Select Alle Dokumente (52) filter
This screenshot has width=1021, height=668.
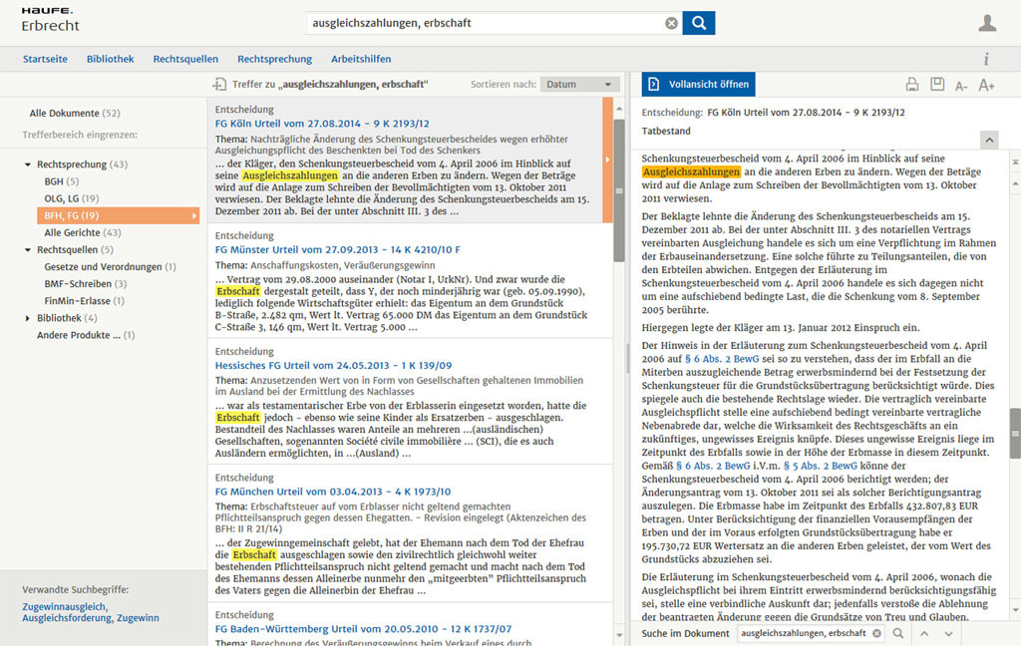75,114
